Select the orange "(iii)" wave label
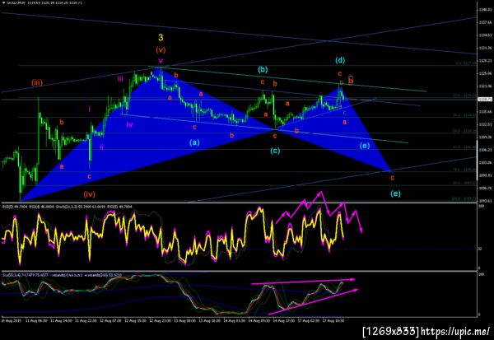 pos(37,83)
